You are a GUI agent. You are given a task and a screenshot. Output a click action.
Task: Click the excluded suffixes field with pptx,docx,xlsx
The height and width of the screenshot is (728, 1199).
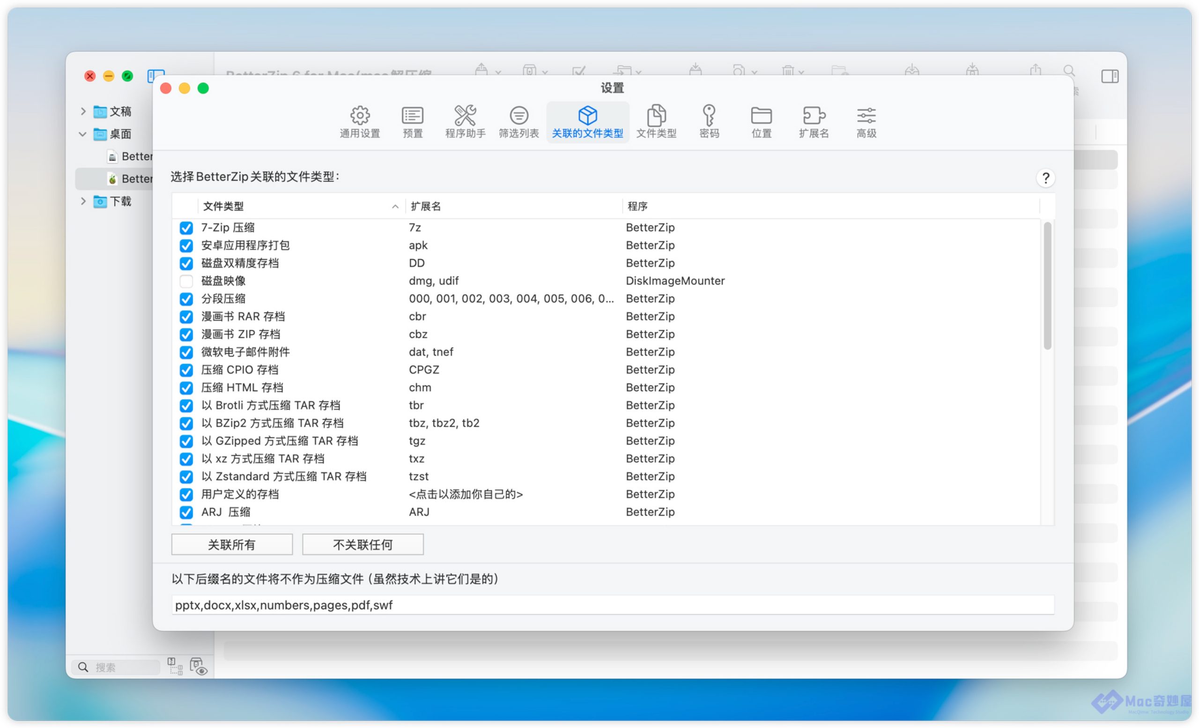tap(613, 605)
